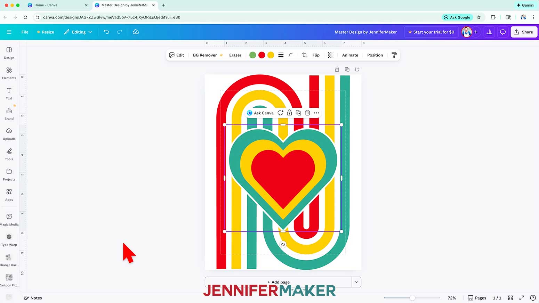Lock the selected heart element

coord(289,113)
